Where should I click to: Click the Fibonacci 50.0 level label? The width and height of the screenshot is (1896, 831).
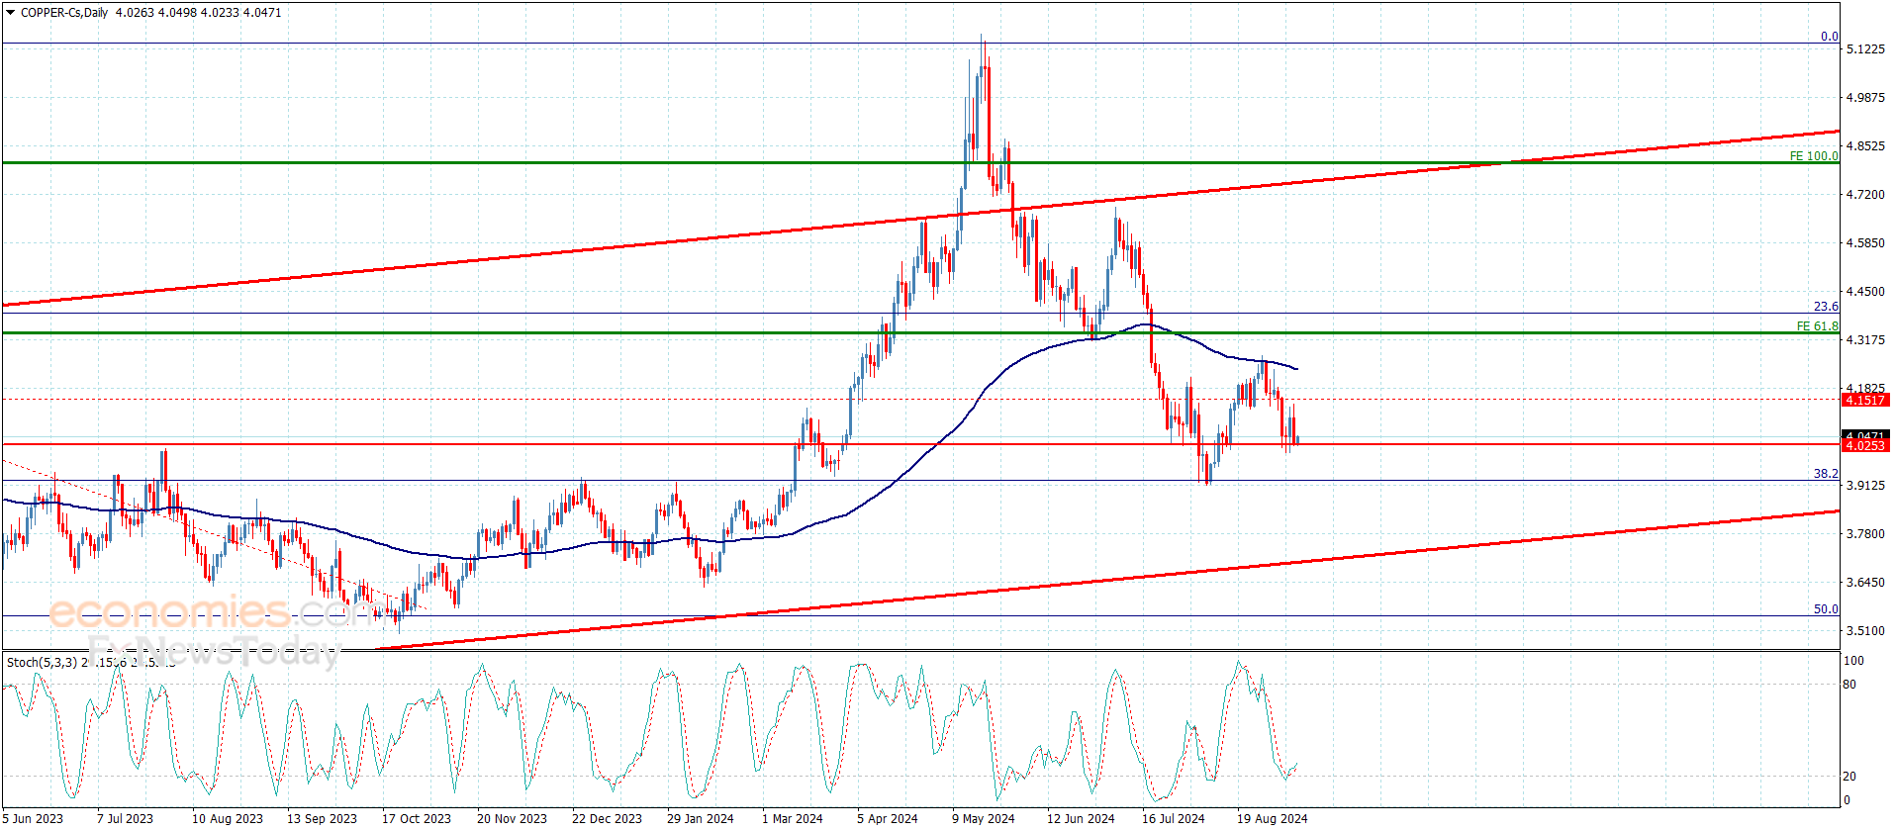(x=1826, y=609)
